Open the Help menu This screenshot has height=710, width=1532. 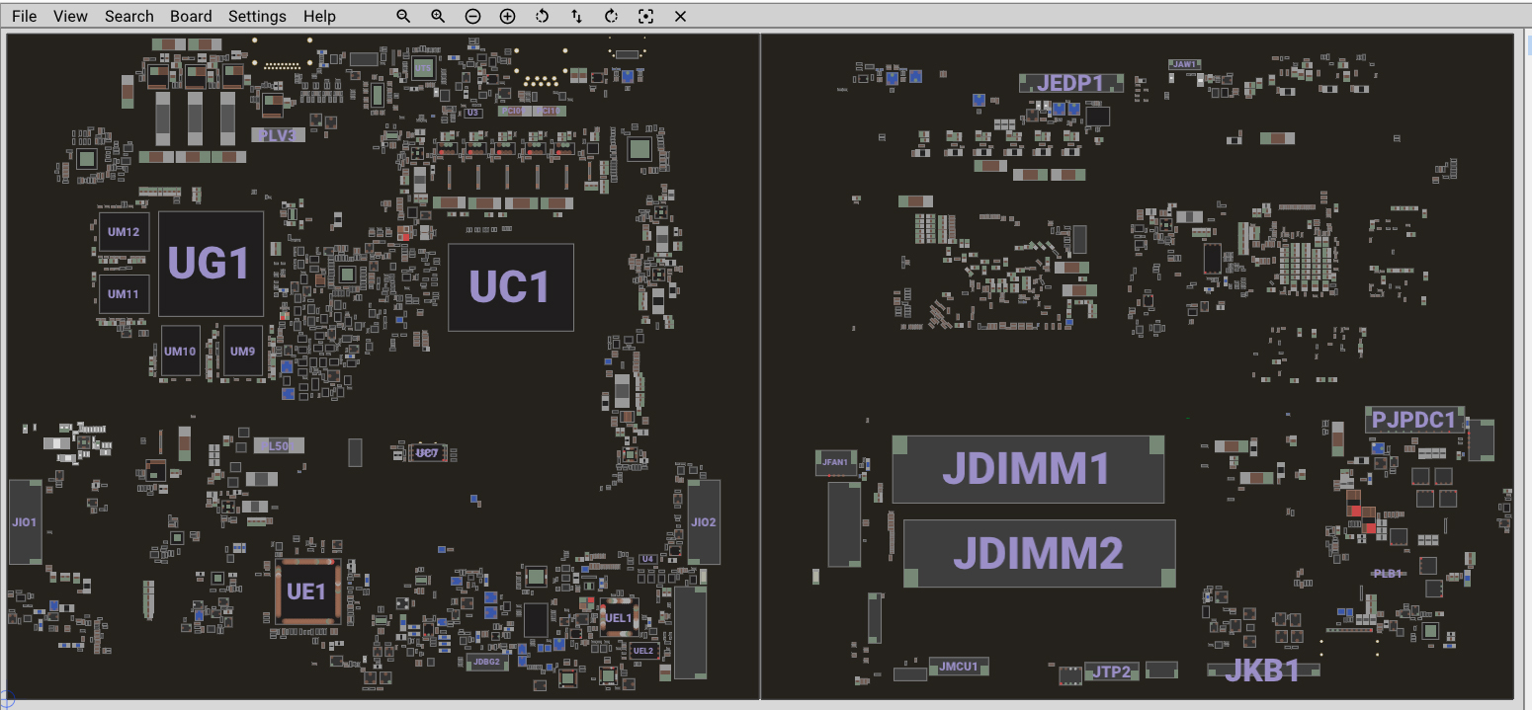click(319, 17)
